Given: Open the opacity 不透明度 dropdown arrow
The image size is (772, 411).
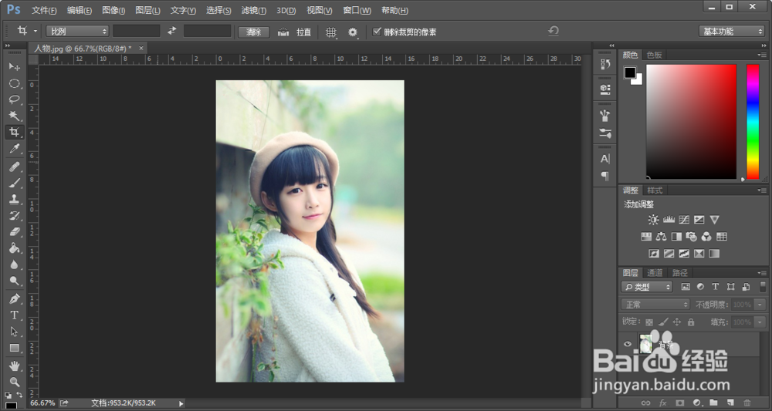Looking at the screenshot, I should (760, 305).
